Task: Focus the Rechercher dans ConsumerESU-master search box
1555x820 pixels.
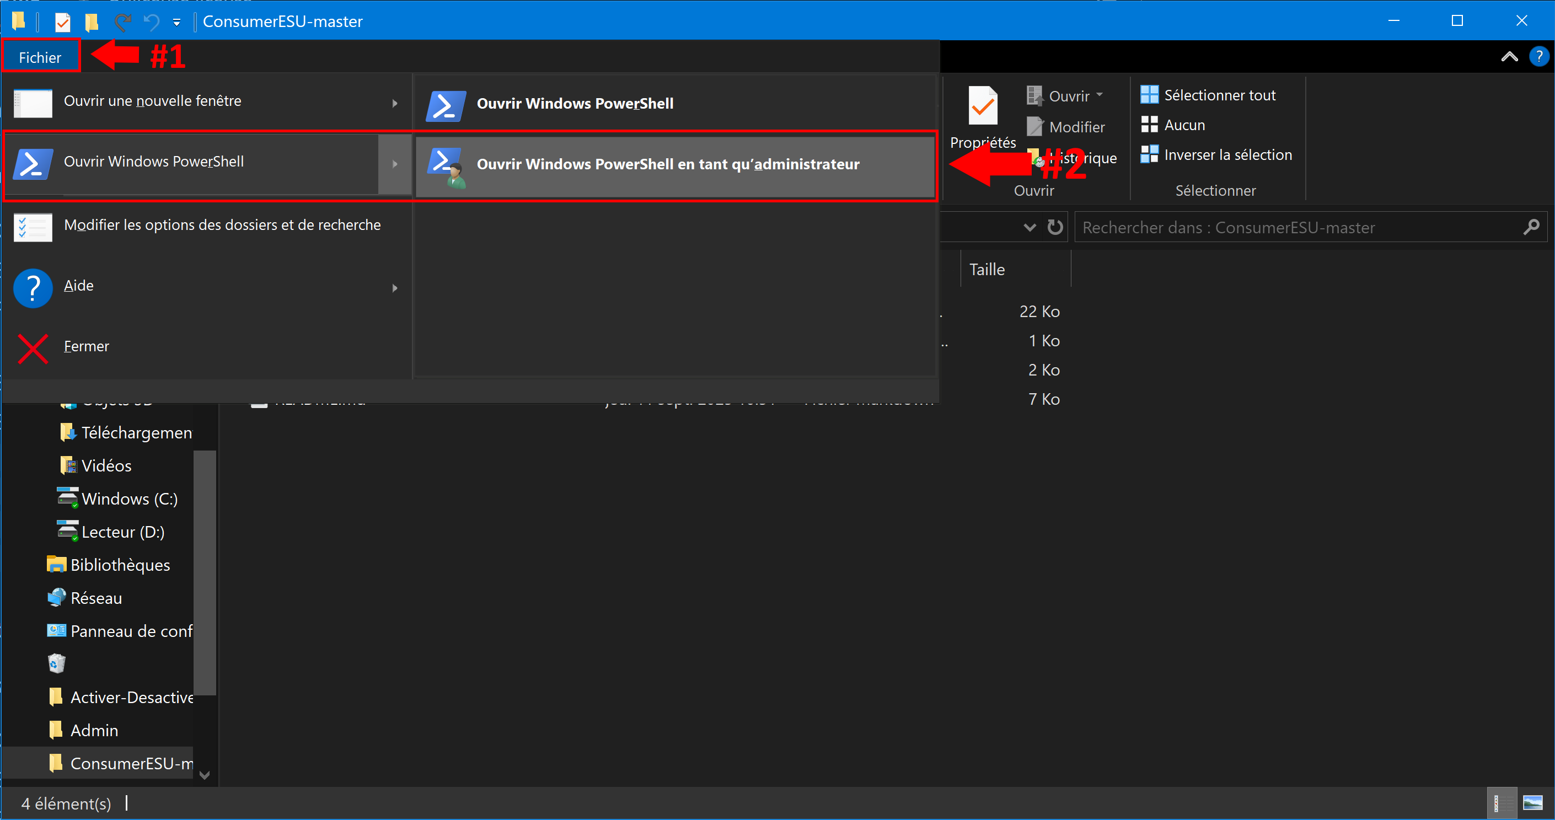Action: click(1310, 227)
